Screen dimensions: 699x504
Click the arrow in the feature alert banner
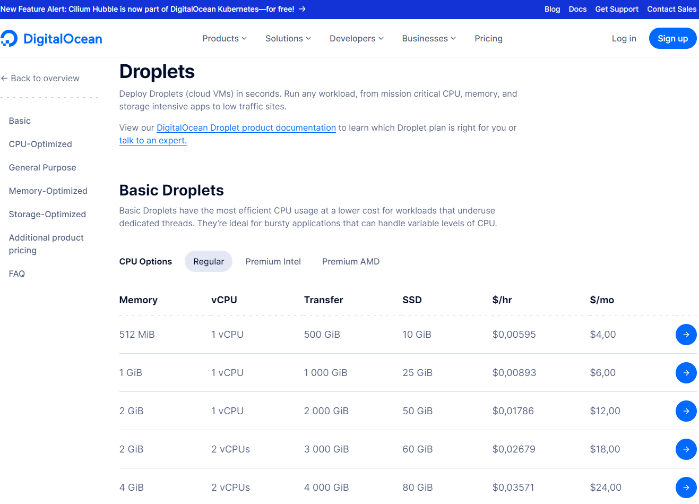[x=302, y=9]
